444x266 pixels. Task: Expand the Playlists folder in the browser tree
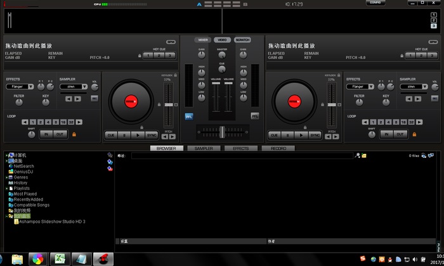tap(6, 188)
